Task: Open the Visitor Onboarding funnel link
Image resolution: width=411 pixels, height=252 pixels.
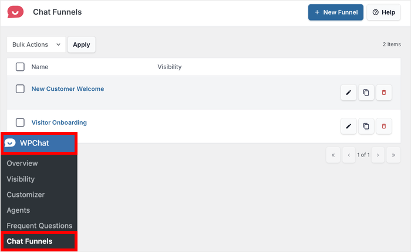Action: [x=59, y=122]
